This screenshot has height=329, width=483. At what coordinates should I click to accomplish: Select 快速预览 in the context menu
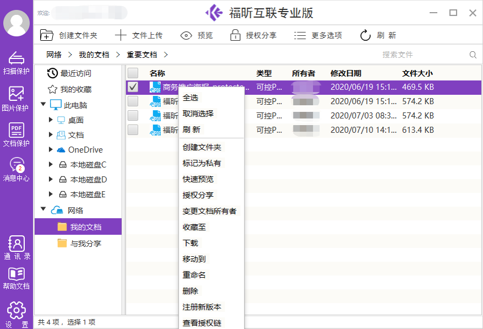(198, 179)
